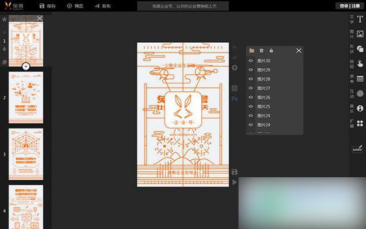Open page 2 thumbnail
Image resolution: width=366 pixels, height=229 pixels.
coord(26,97)
